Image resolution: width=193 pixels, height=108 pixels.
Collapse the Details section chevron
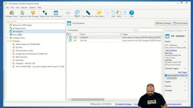185,42
